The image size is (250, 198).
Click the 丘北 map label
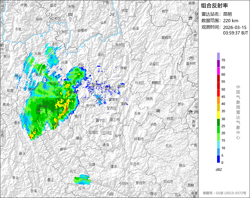169,146
